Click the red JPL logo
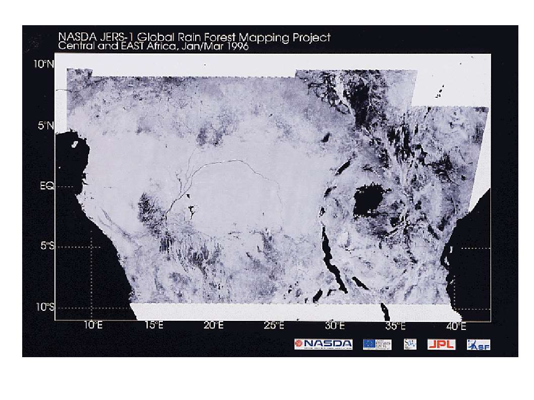534x400 pixels. pos(441,344)
